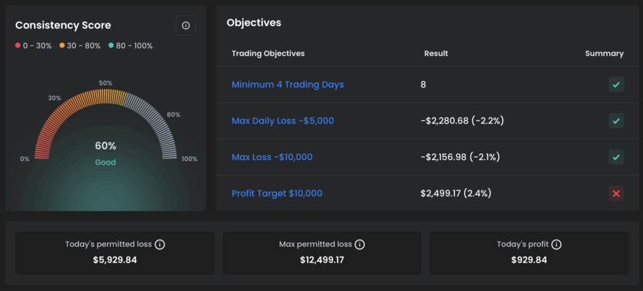Click info icon beside Today's profit

556,244
